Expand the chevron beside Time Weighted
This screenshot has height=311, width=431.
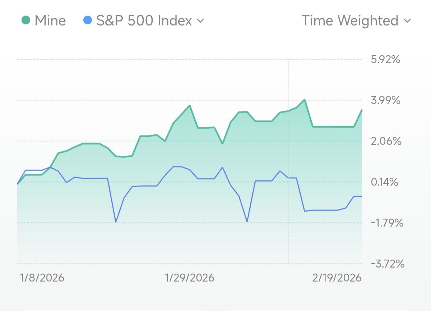(407, 21)
